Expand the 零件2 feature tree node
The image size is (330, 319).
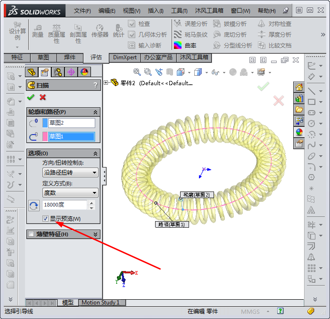pyautogui.click(x=106, y=83)
